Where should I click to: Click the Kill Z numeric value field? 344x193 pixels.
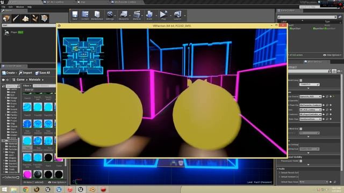click(x=309, y=85)
